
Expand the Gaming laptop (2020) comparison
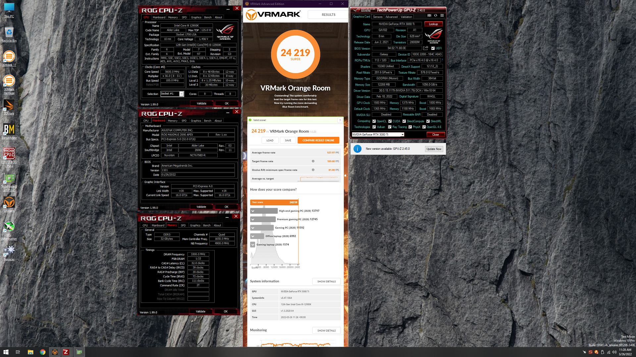point(253,245)
